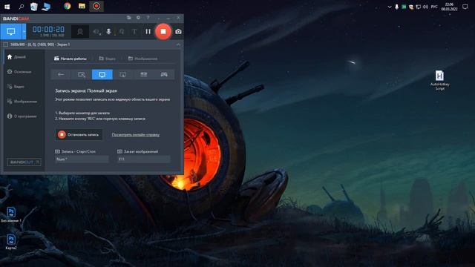Switch to the Начало работы tab
The image size is (475, 267).
coord(71,59)
